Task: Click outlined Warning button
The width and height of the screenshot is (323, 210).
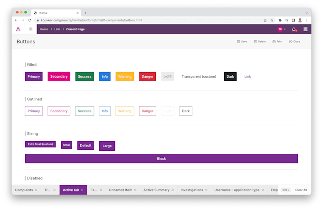Action: tap(125, 111)
